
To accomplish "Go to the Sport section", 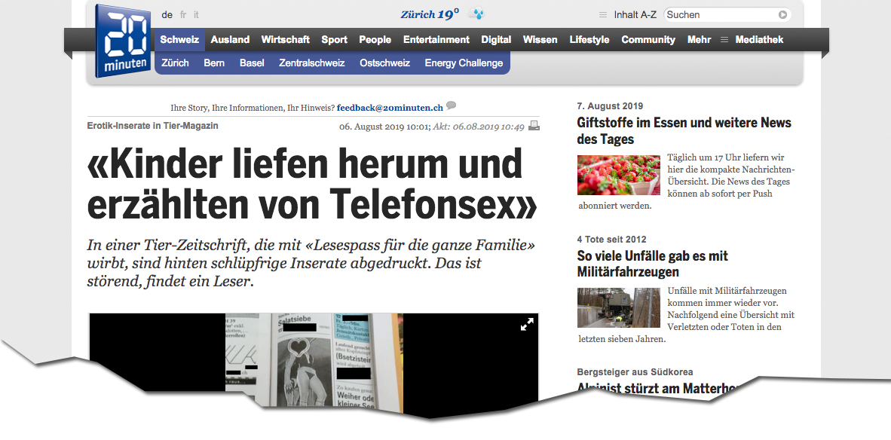I will [x=334, y=40].
